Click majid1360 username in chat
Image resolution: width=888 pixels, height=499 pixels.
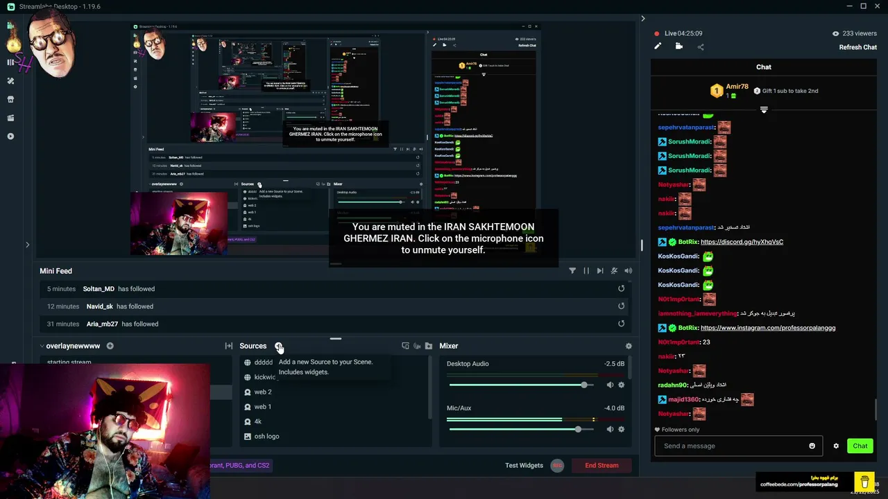click(683, 399)
